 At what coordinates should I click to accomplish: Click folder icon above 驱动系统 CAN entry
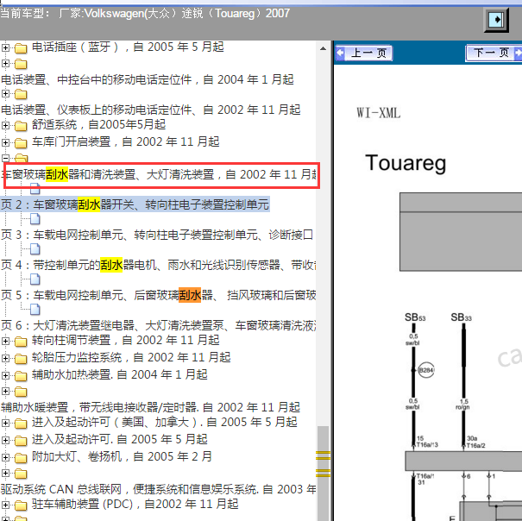21,474
